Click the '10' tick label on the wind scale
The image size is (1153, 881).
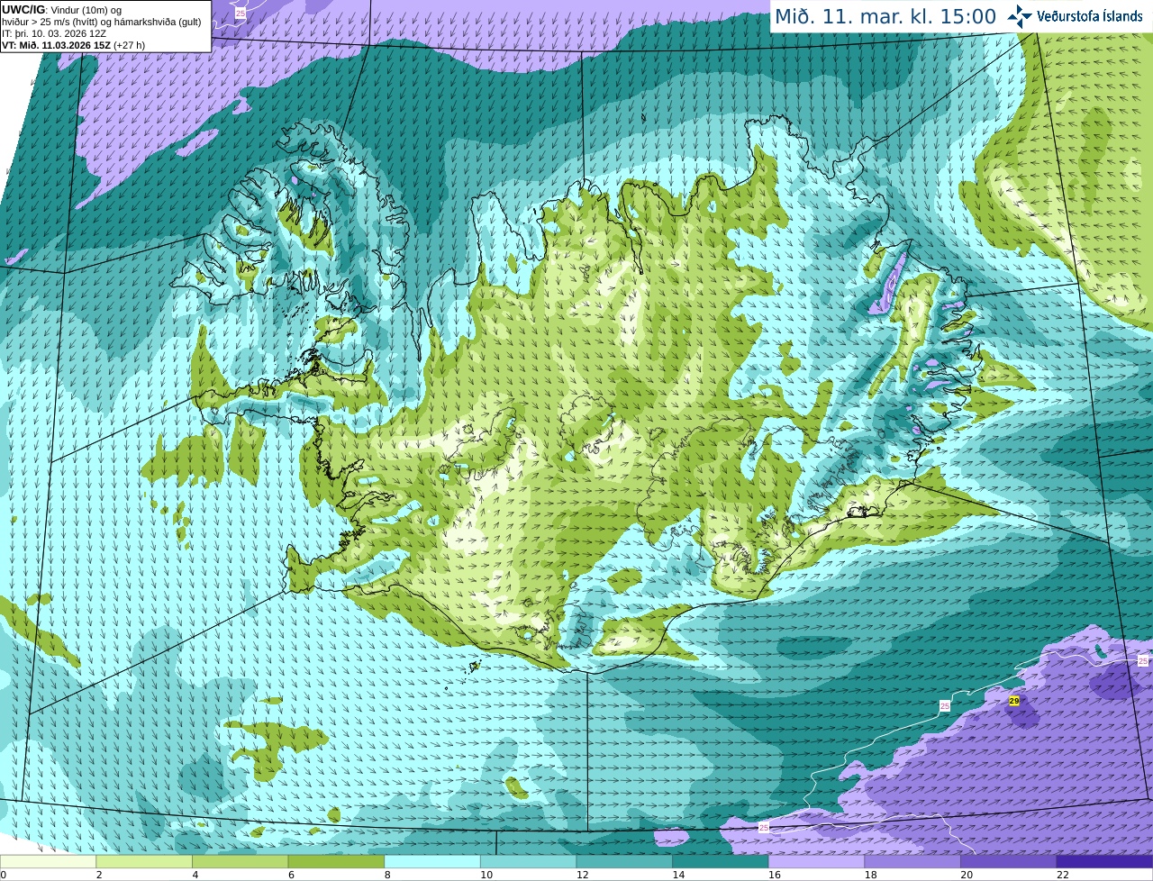coord(486,875)
